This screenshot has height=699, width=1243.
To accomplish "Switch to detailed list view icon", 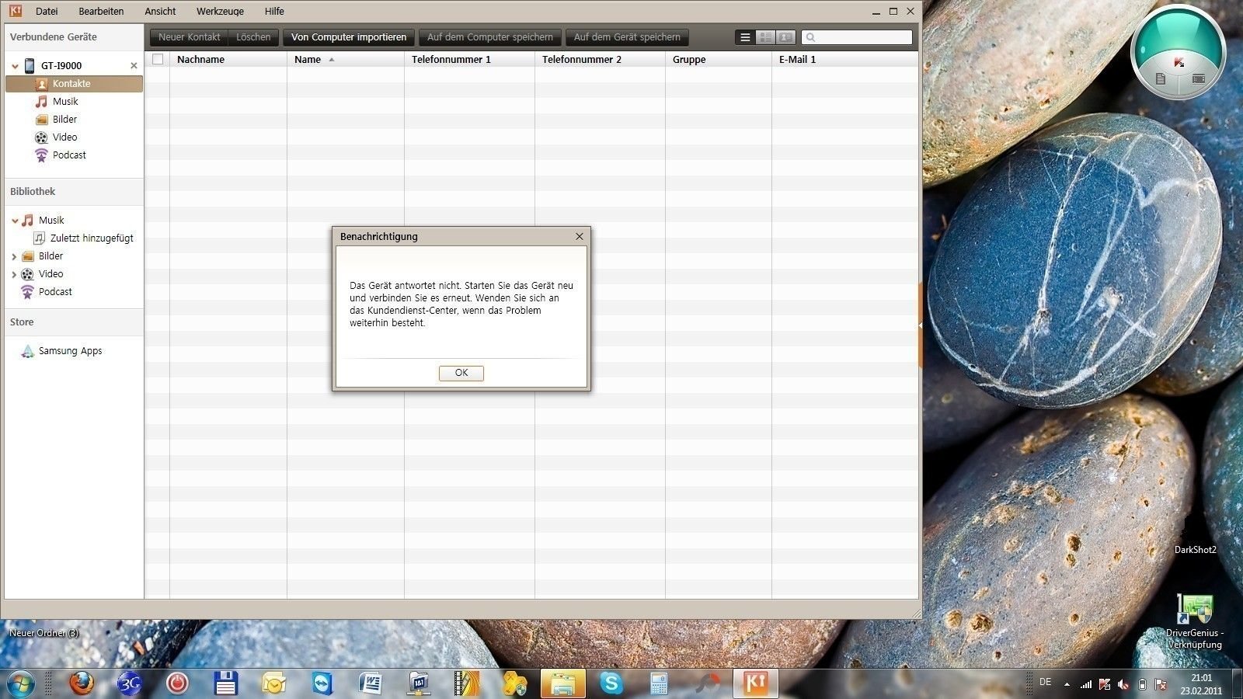I will [766, 37].
